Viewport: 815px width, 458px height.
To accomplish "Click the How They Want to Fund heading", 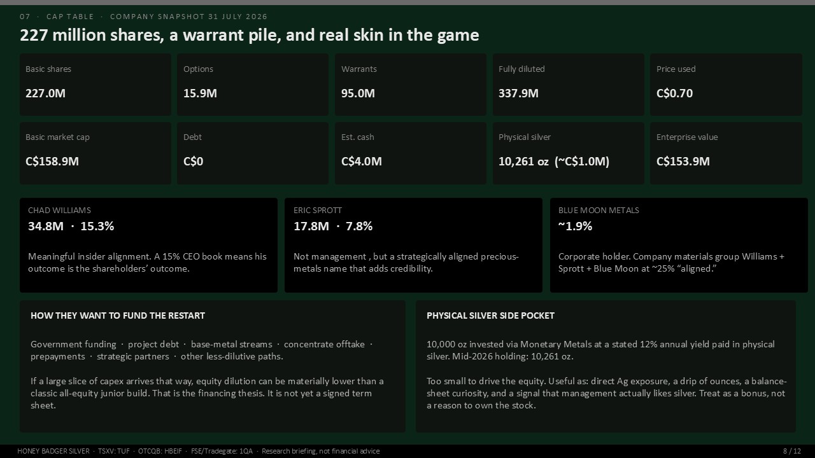I will 118,316.
